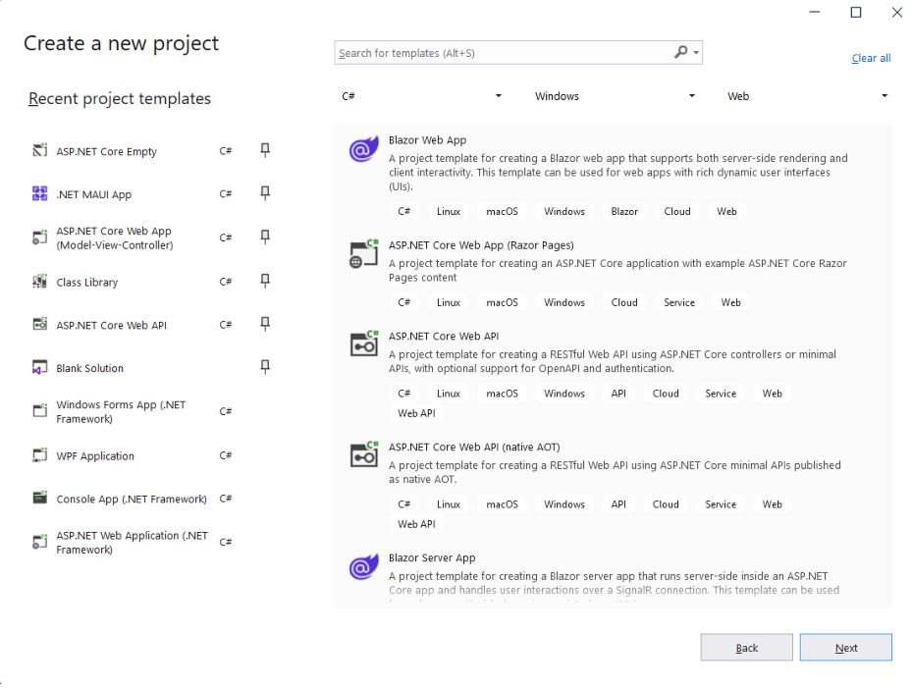Select recent Windows Forms App (.NET Framework)

click(x=121, y=412)
